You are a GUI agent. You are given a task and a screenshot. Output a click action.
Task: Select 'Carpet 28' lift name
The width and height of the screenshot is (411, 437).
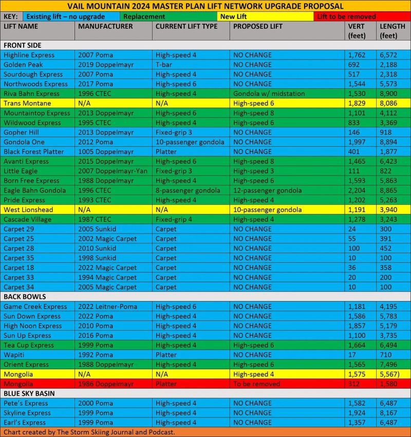pyautogui.click(x=18, y=249)
